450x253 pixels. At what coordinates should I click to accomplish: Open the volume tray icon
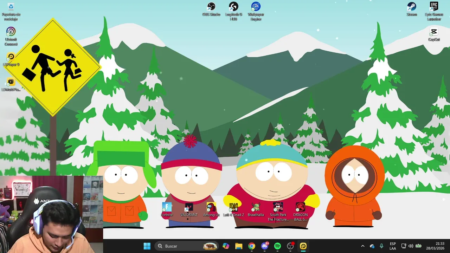point(411,246)
